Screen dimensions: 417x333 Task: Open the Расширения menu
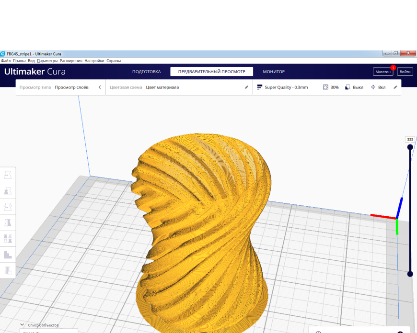pyautogui.click(x=71, y=61)
